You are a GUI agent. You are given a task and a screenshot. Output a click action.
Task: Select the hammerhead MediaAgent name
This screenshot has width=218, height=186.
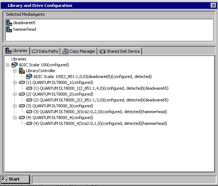pyautogui.click(x=25, y=29)
